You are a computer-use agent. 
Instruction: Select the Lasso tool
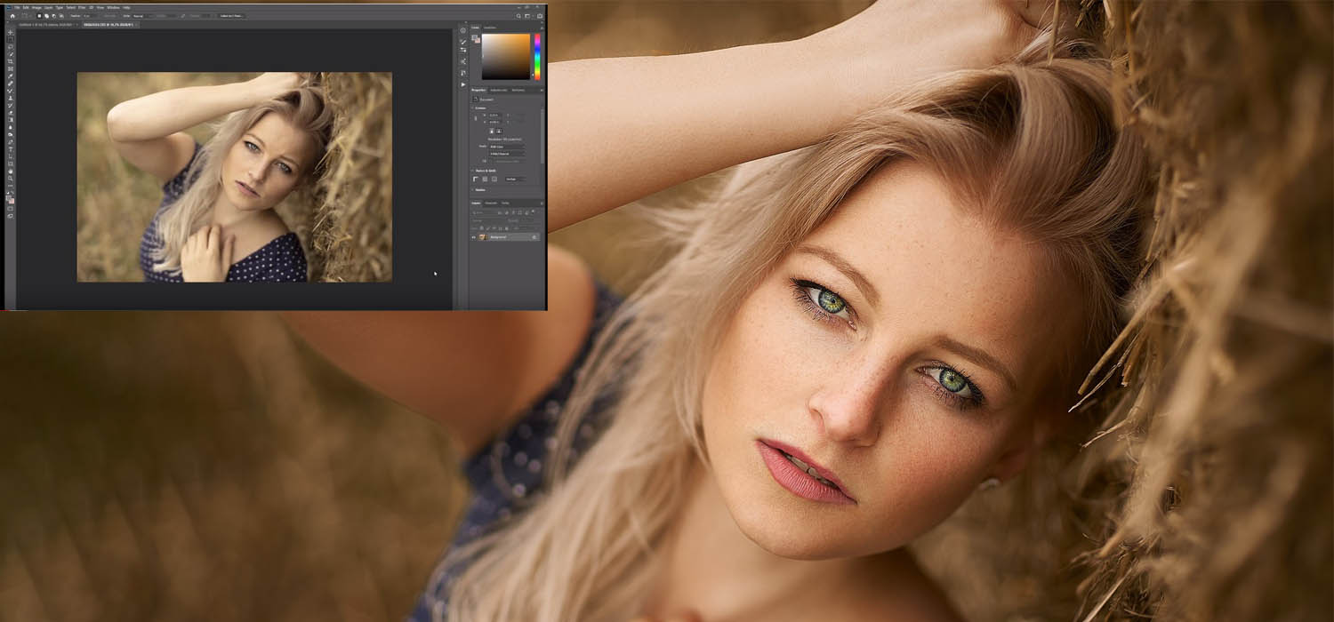tap(11, 47)
